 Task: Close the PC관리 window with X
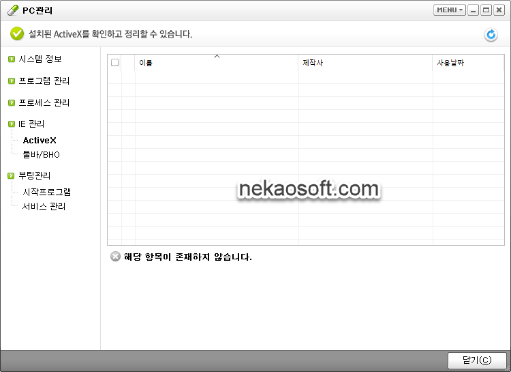(499, 10)
